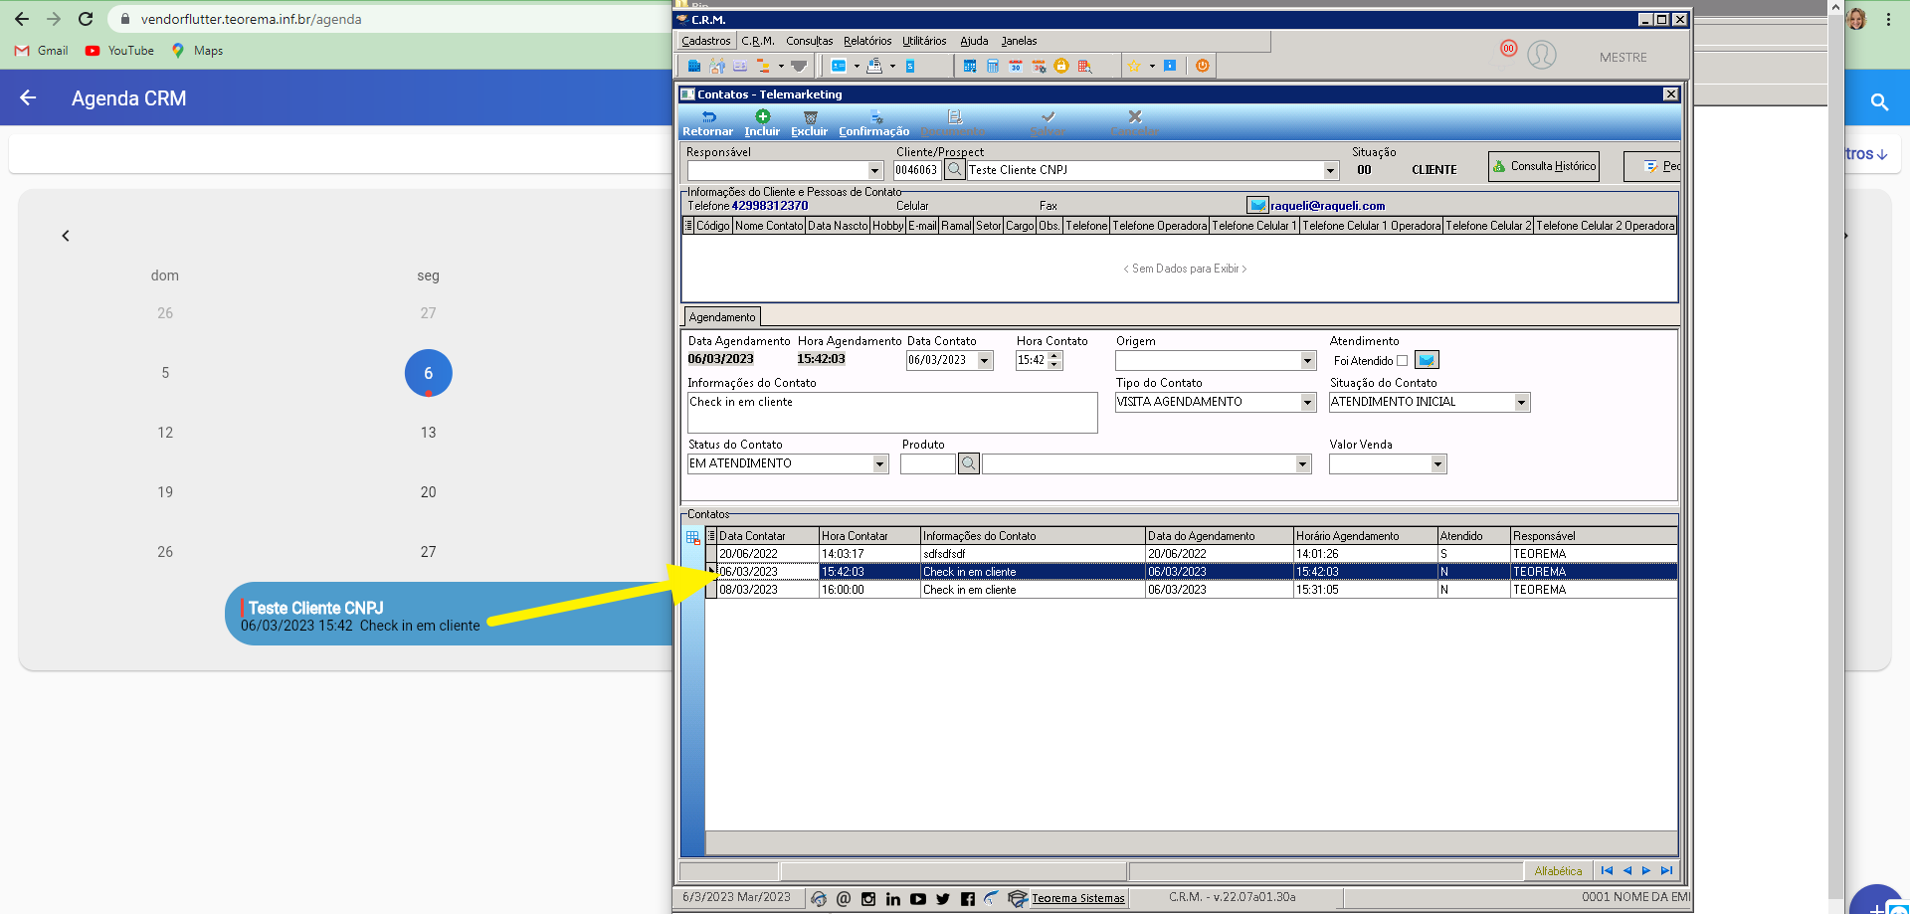
Task: Click the people group icon in CRM toolbar
Action: coord(717,66)
